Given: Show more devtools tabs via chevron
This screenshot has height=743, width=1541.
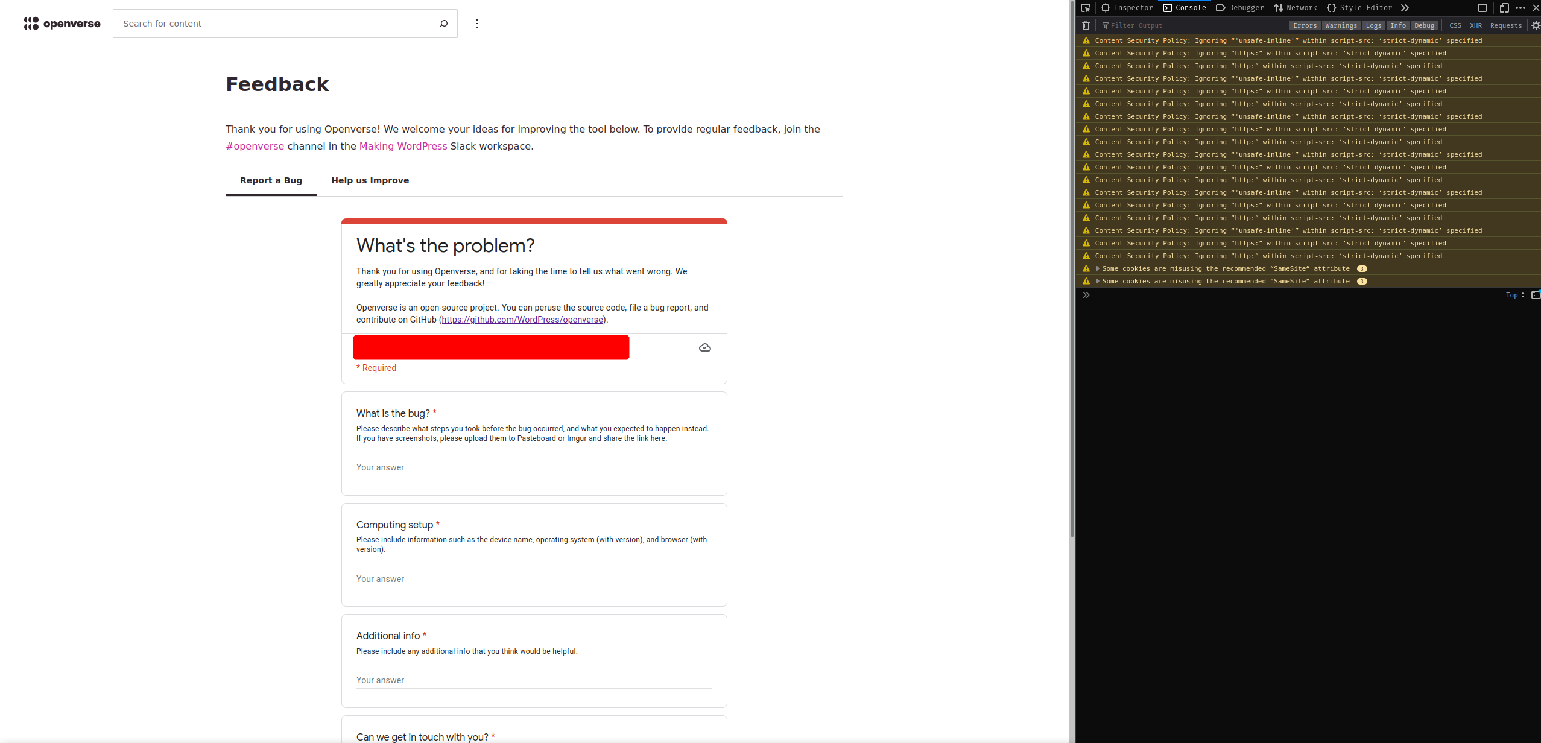Looking at the screenshot, I should (1405, 8).
